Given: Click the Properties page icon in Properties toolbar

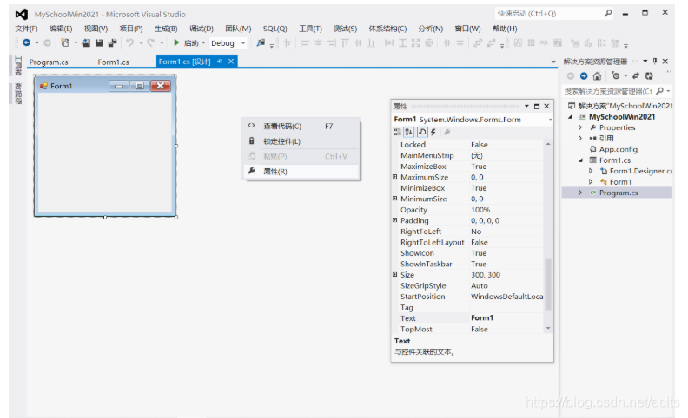Looking at the screenshot, I should click(x=422, y=132).
